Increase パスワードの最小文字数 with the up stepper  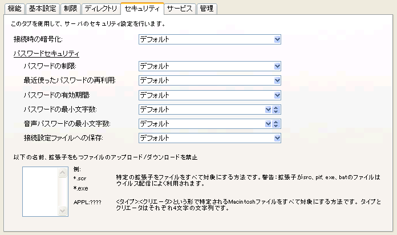tap(276, 107)
